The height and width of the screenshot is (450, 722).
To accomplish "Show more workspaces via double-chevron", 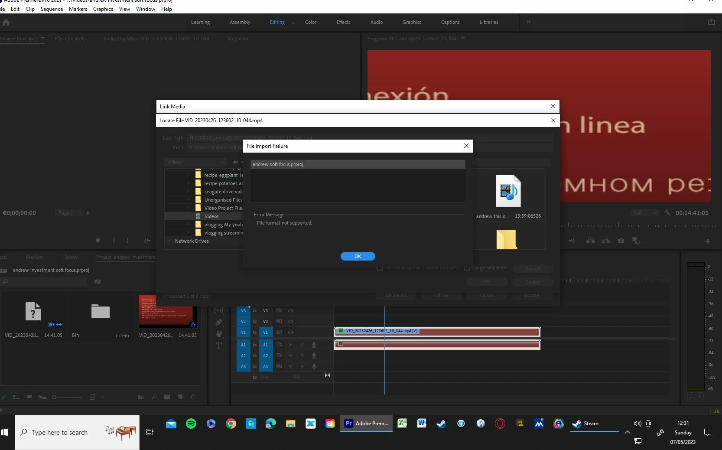I will (529, 22).
